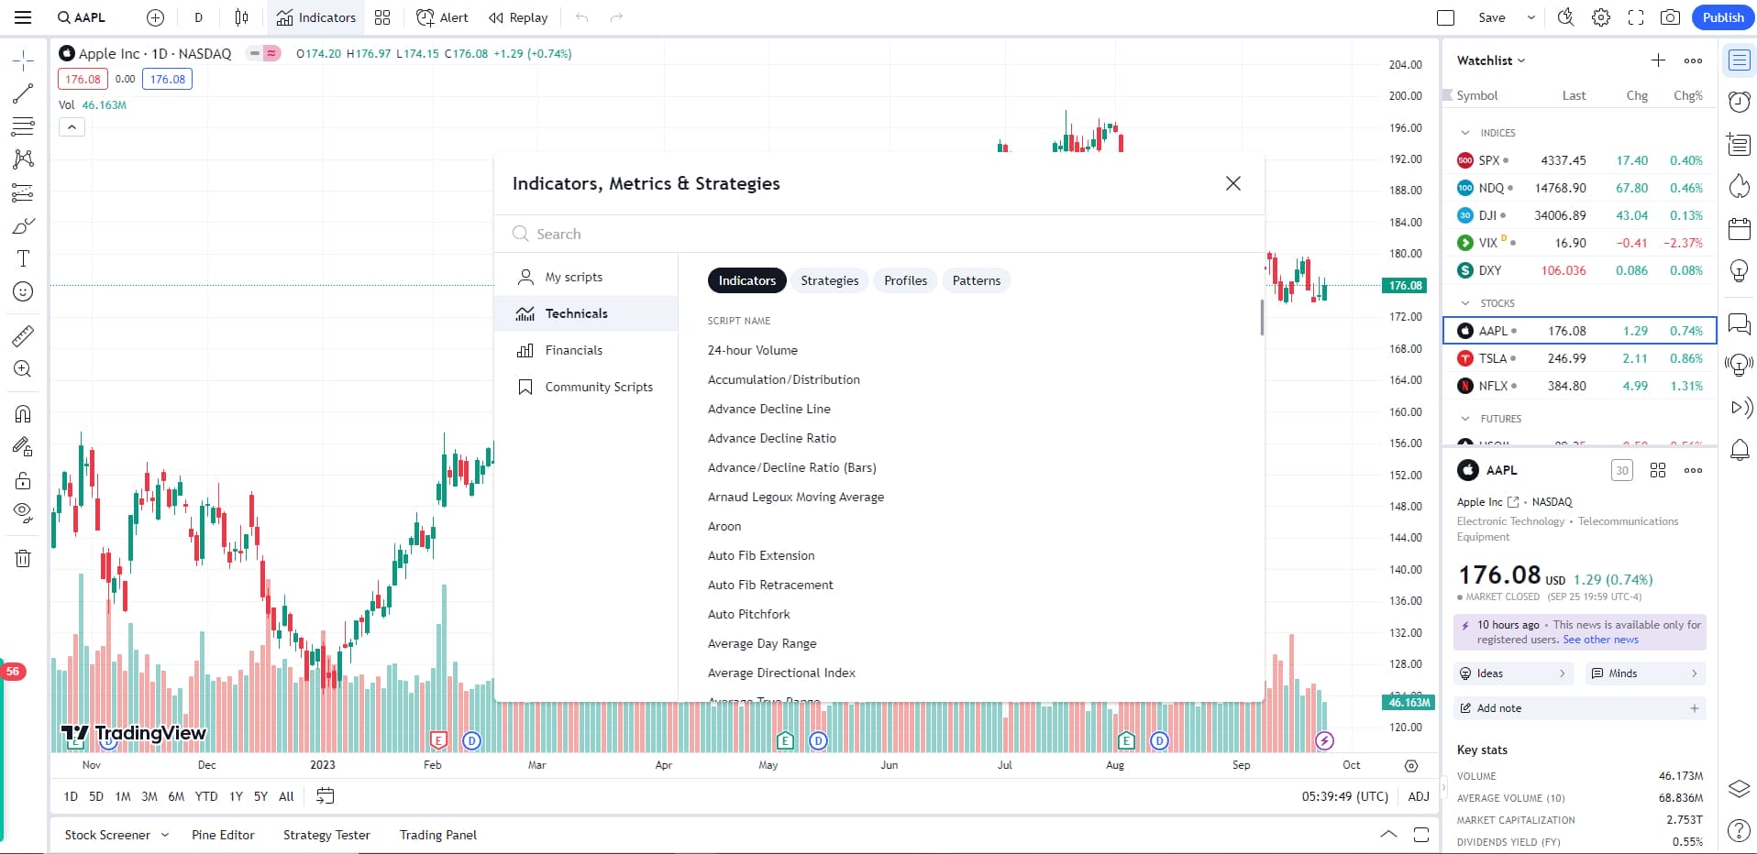The height and width of the screenshot is (854, 1757).
Task: Enable Magnet mode
Action: coord(22,413)
